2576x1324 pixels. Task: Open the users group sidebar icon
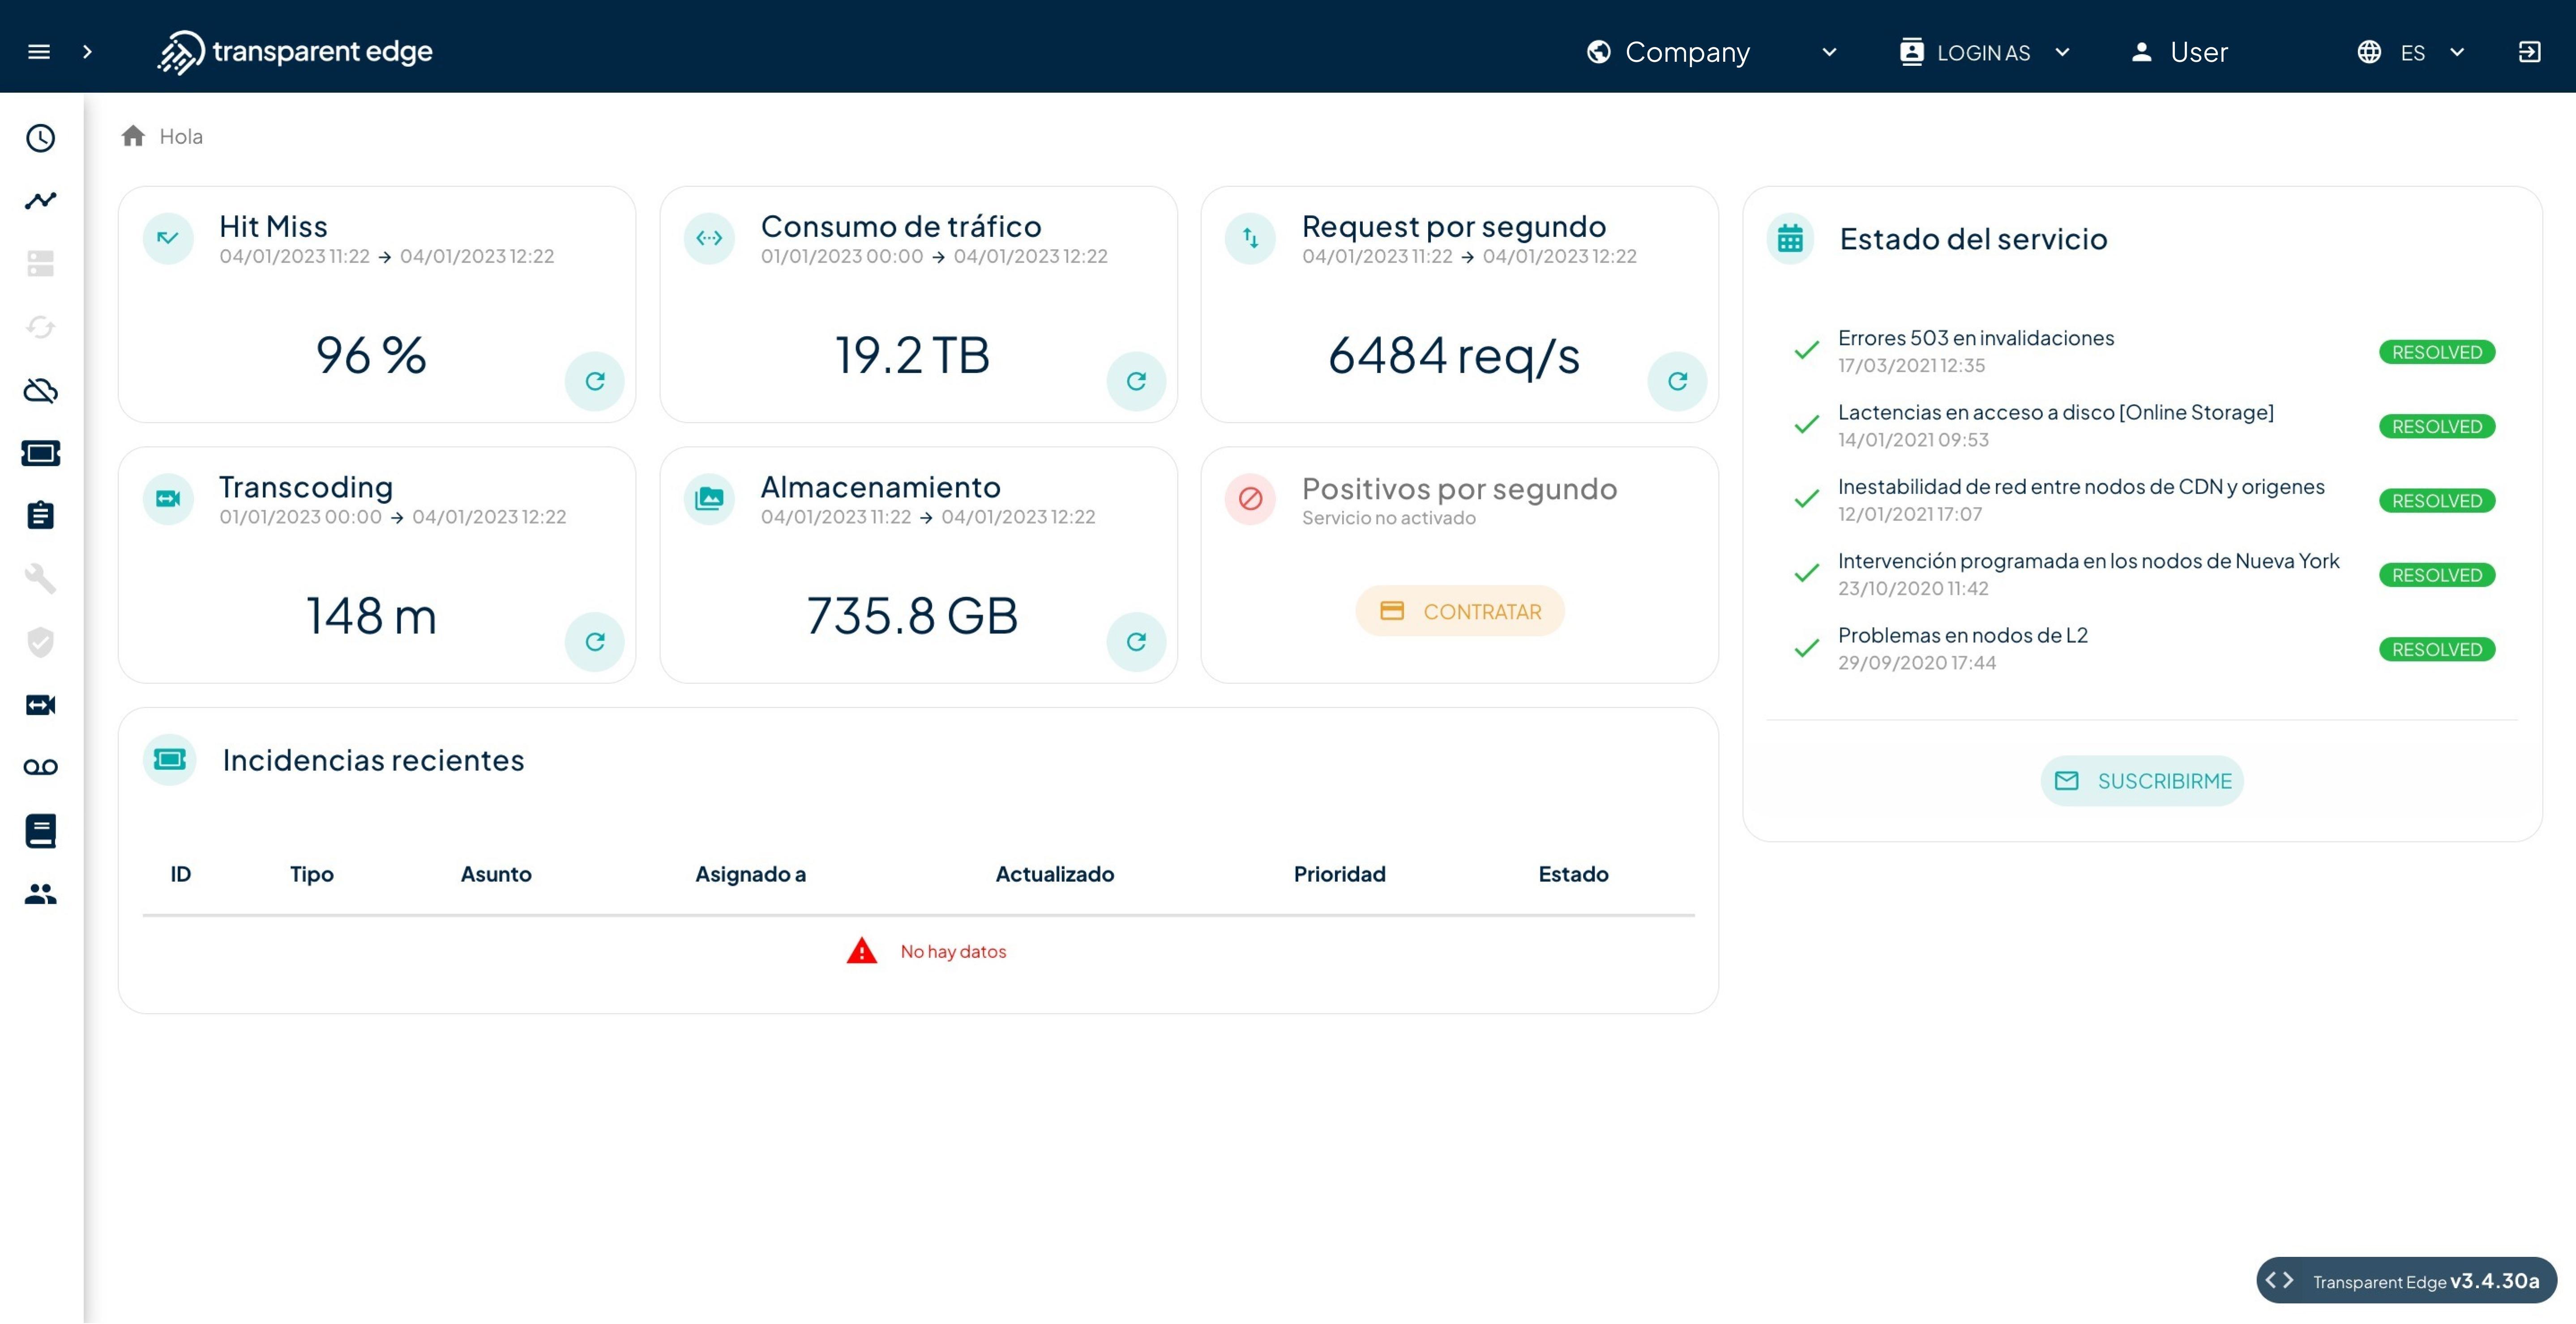pyautogui.click(x=40, y=894)
